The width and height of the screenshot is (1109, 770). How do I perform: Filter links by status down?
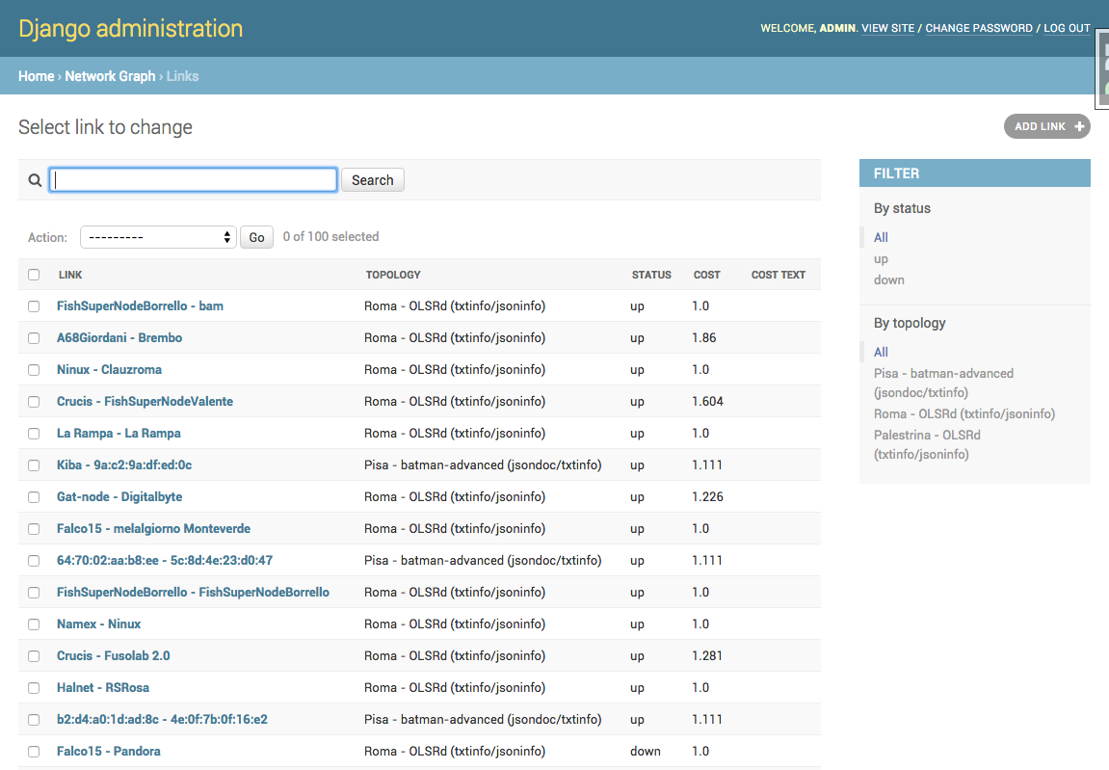coord(888,279)
